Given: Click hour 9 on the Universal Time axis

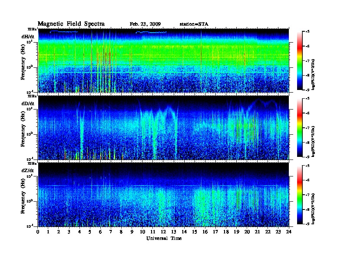Looking at the screenshot, I should (x=132, y=232).
